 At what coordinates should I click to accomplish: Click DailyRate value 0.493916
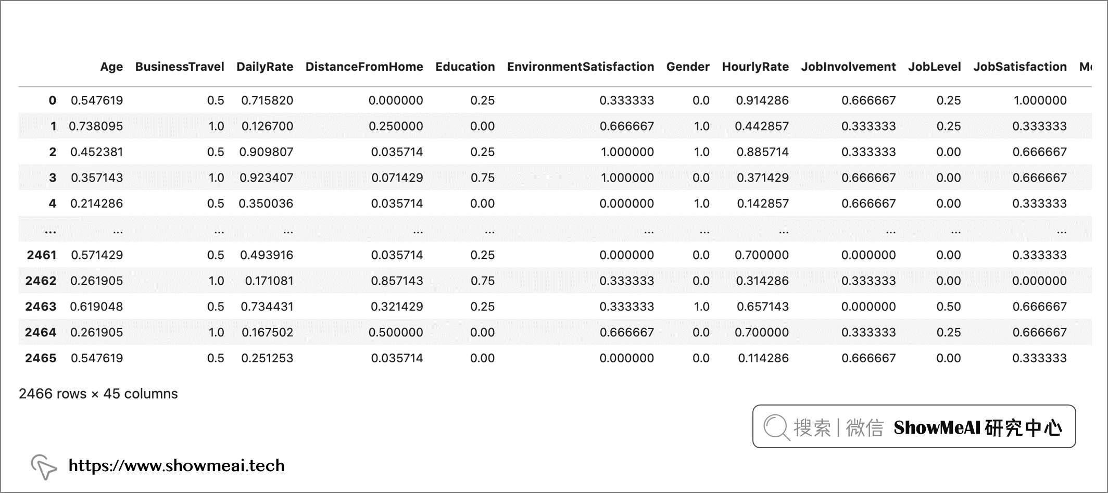point(267,255)
